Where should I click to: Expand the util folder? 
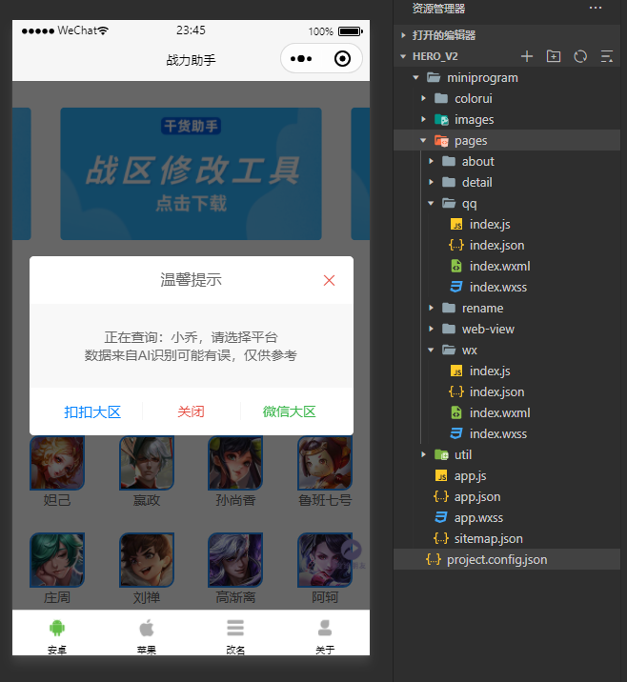click(507, 455)
